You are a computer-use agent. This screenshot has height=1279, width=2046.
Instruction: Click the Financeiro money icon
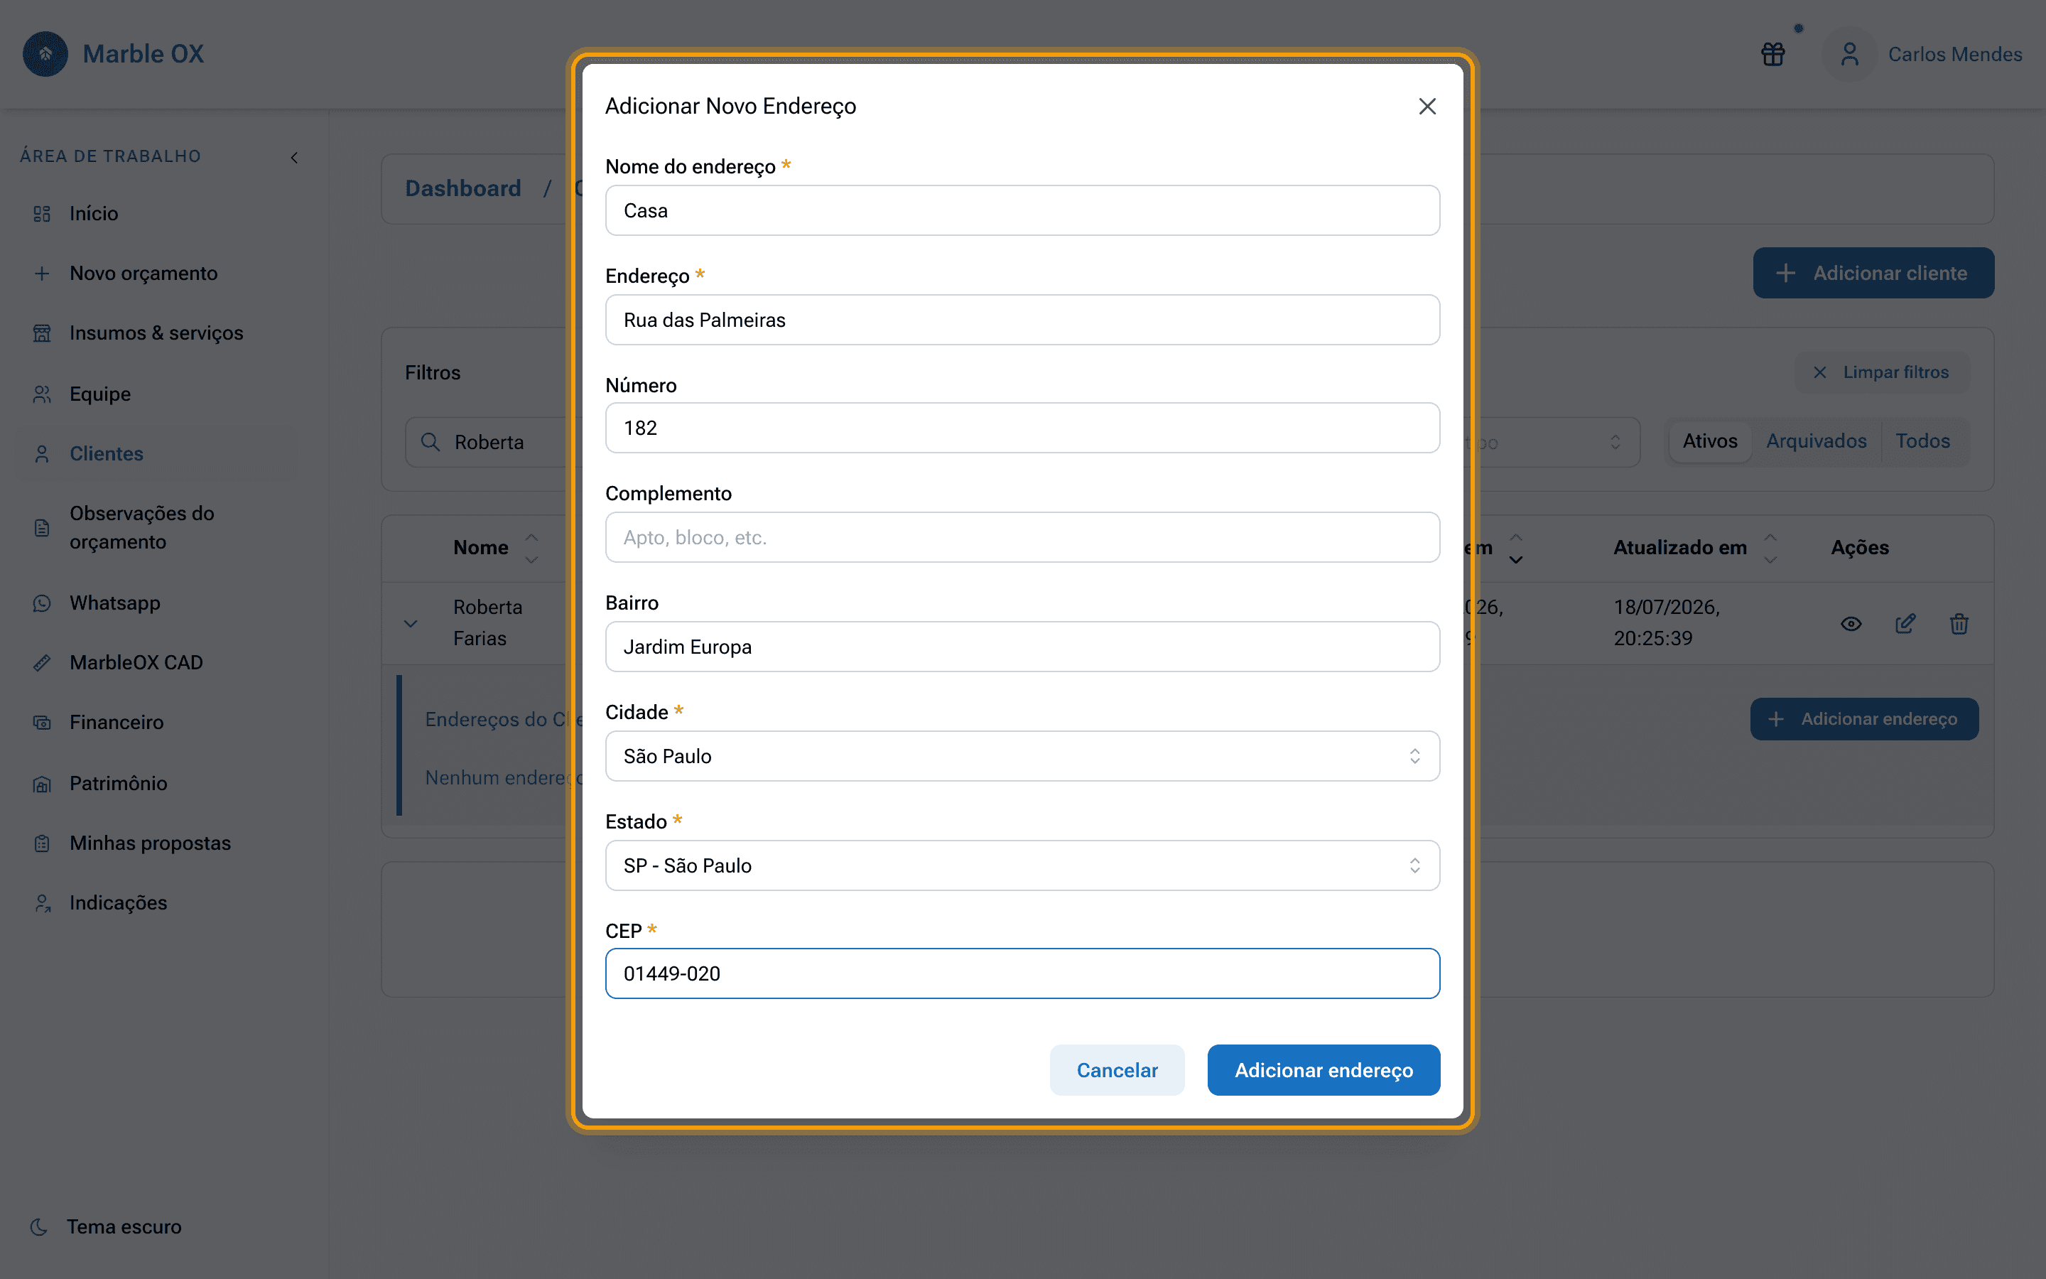(x=41, y=723)
